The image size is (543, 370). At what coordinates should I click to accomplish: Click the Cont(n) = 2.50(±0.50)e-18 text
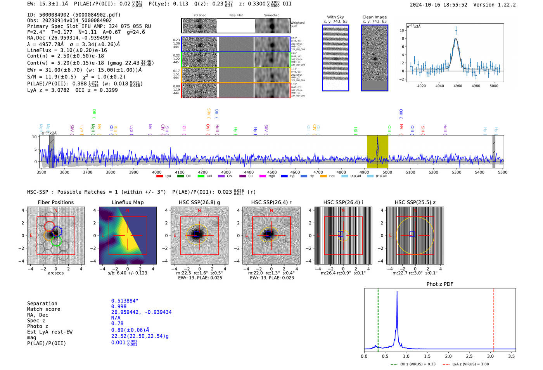[66, 56]
